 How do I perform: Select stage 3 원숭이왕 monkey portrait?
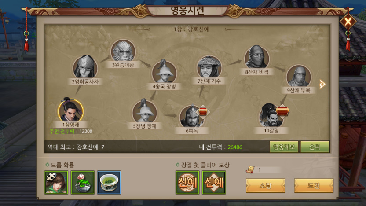click(x=123, y=51)
